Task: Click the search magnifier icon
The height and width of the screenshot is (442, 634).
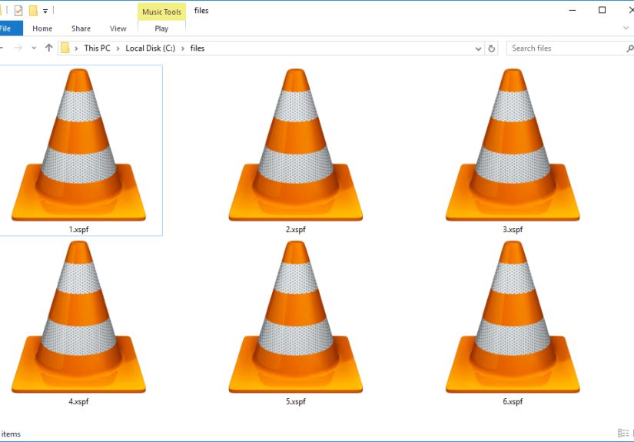Action: click(629, 48)
